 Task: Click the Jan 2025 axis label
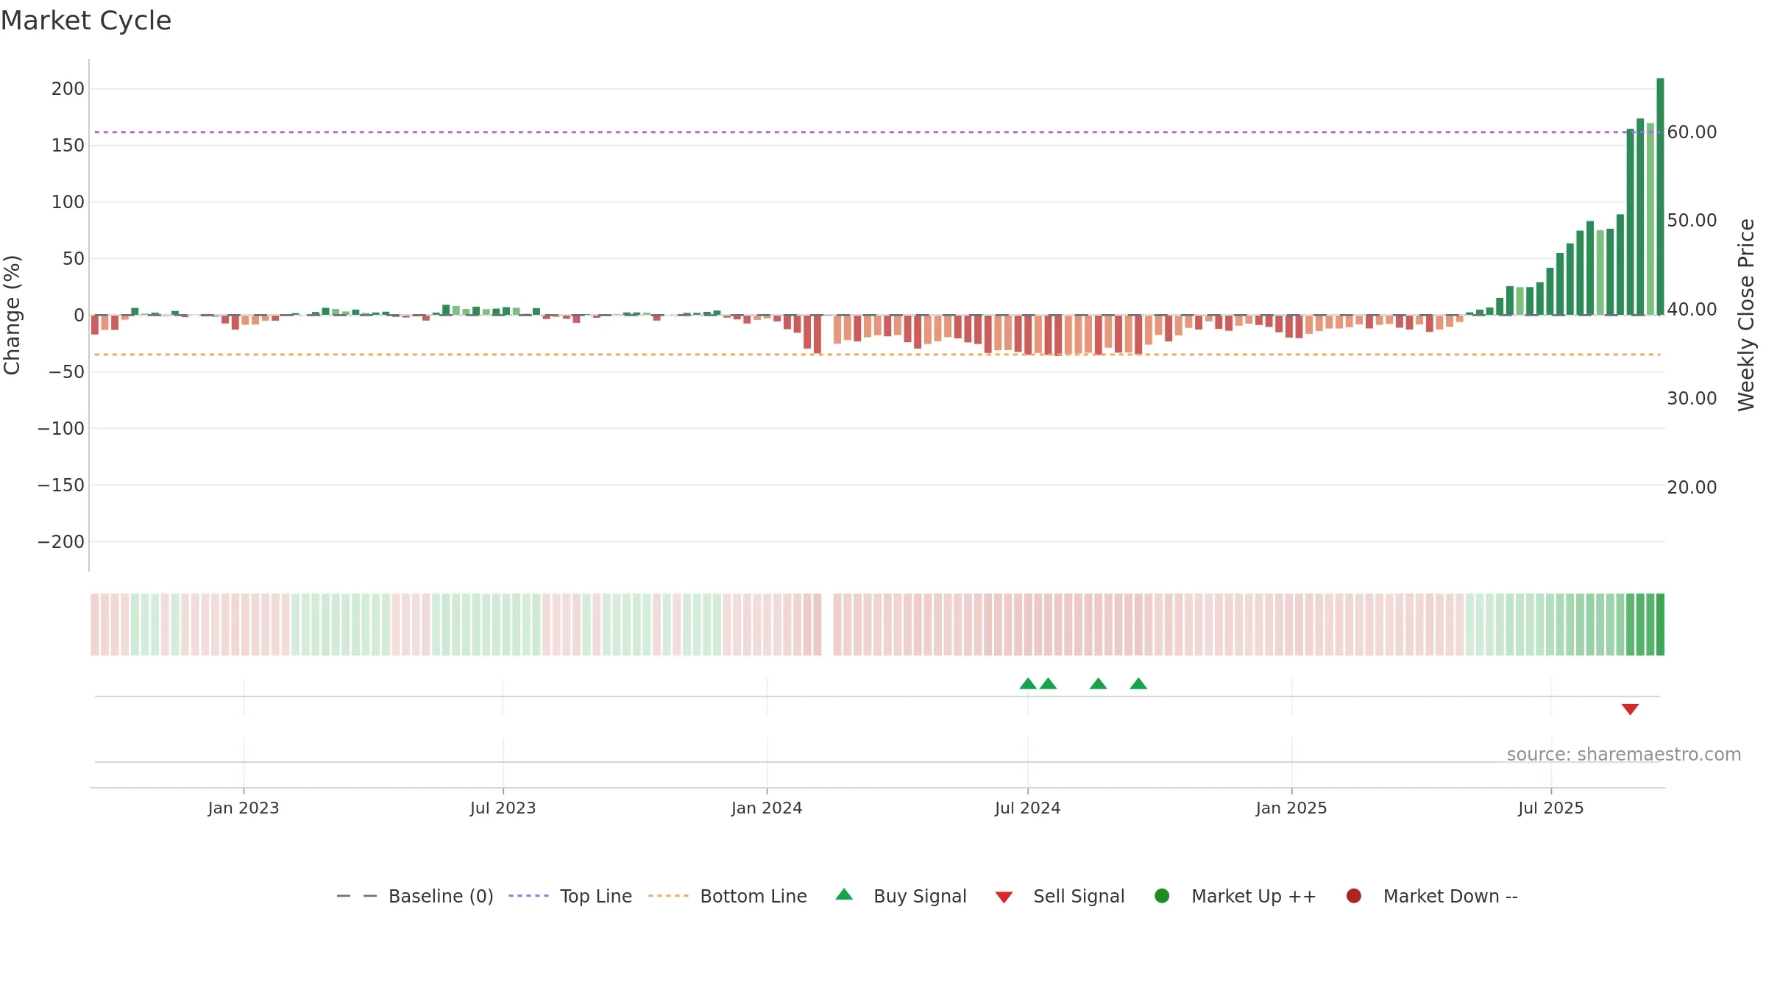pyautogui.click(x=1291, y=808)
